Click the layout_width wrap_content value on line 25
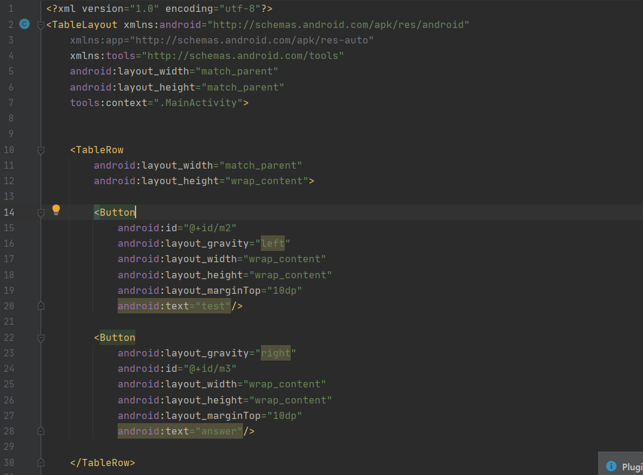 (x=285, y=384)
